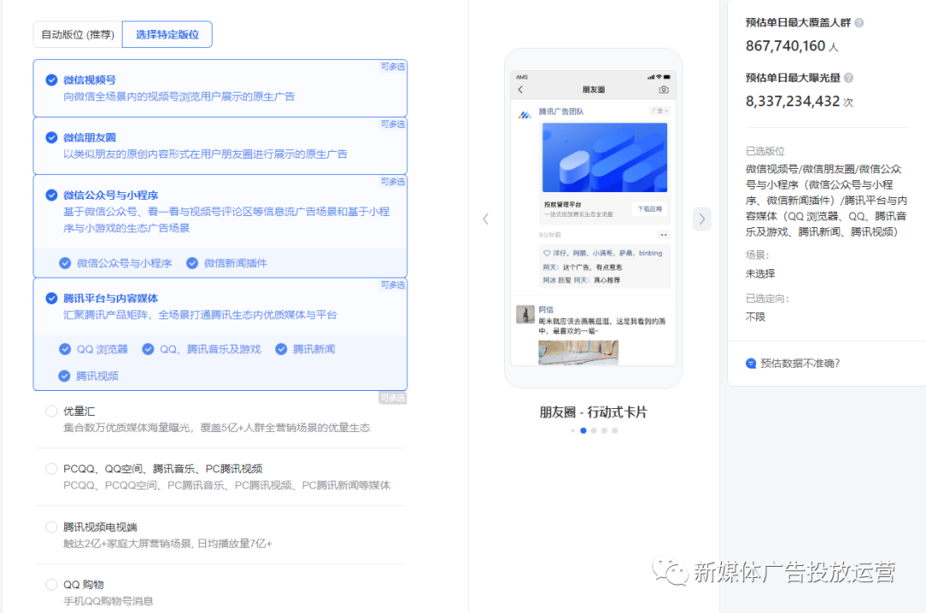Uncheck sub-option 微信公众号与小程序 in the sub-row
The width and height of the screenshot is (926, 613).
tap(65, 263)
